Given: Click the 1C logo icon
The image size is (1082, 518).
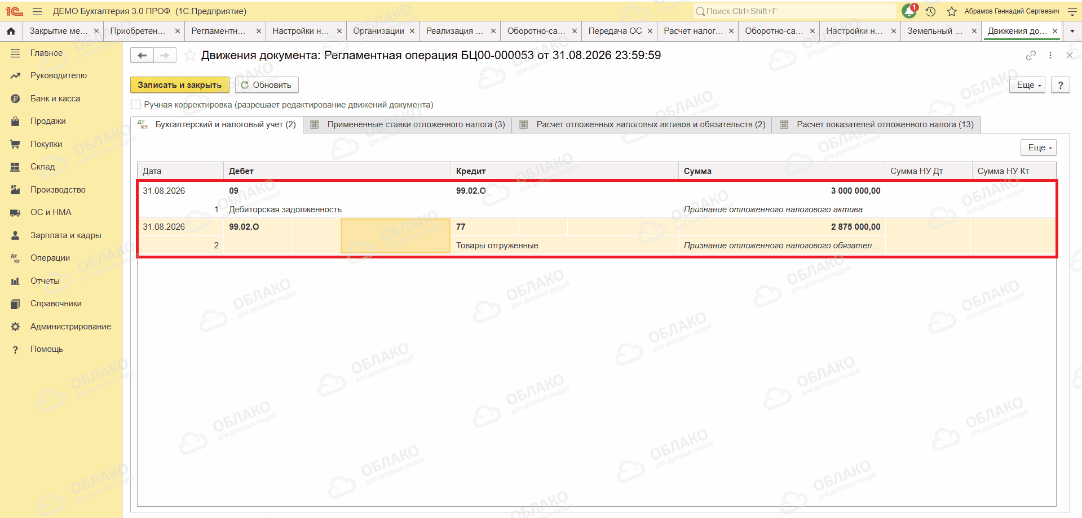Looking at the screenshot, I should [x=14, y=11].
